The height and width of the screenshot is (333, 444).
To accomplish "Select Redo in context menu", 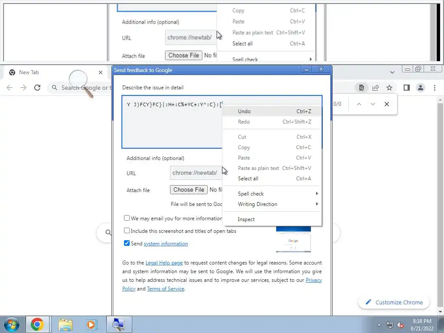I will pos(272,122).
